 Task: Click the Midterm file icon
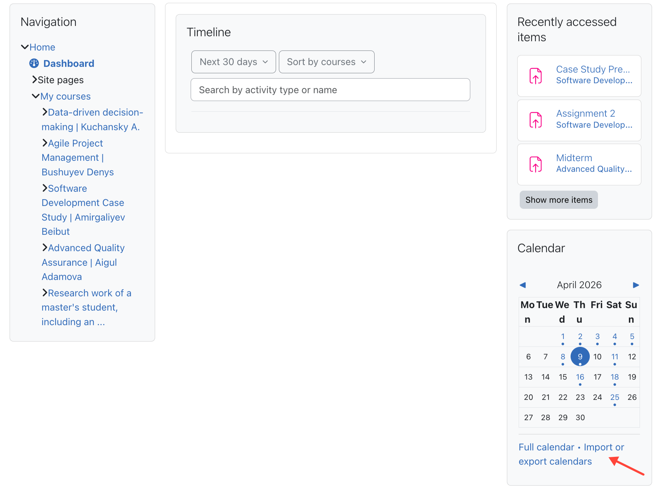[536, 164]
